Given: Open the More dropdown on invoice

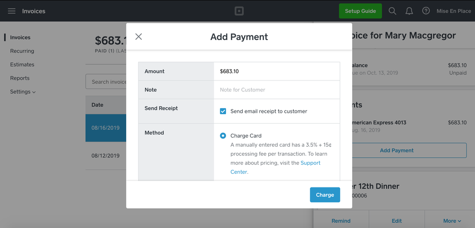Looking at the screenshot, I should [x=452, y=221].
